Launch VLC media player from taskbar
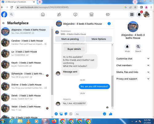This screenshot has height=124, width=154. click(28, 121)
